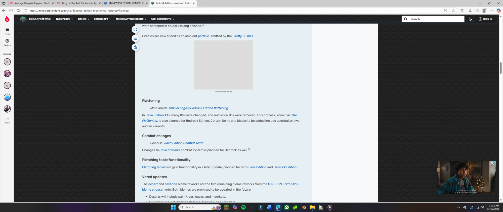Open the Xbox app on taskbar
The height and width of the screenshot is (212, 503).
point(286,207)
